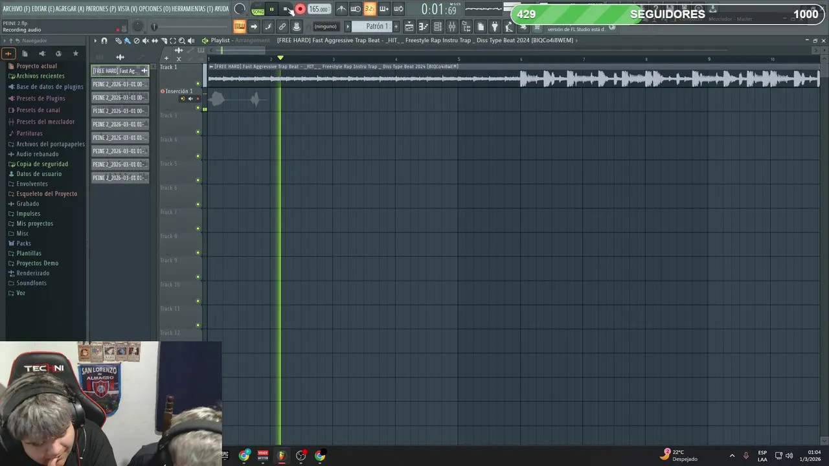This screenshot has width=829, height=466.
Task: Select the Playlist Select tool
Action: point(173,41)
